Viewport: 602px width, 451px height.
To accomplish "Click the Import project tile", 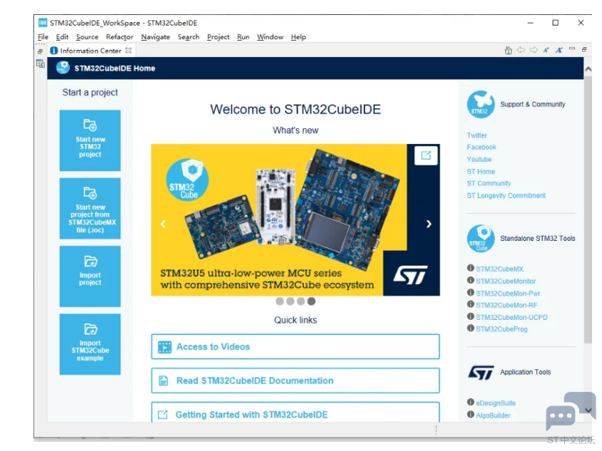I will [90, 276].
